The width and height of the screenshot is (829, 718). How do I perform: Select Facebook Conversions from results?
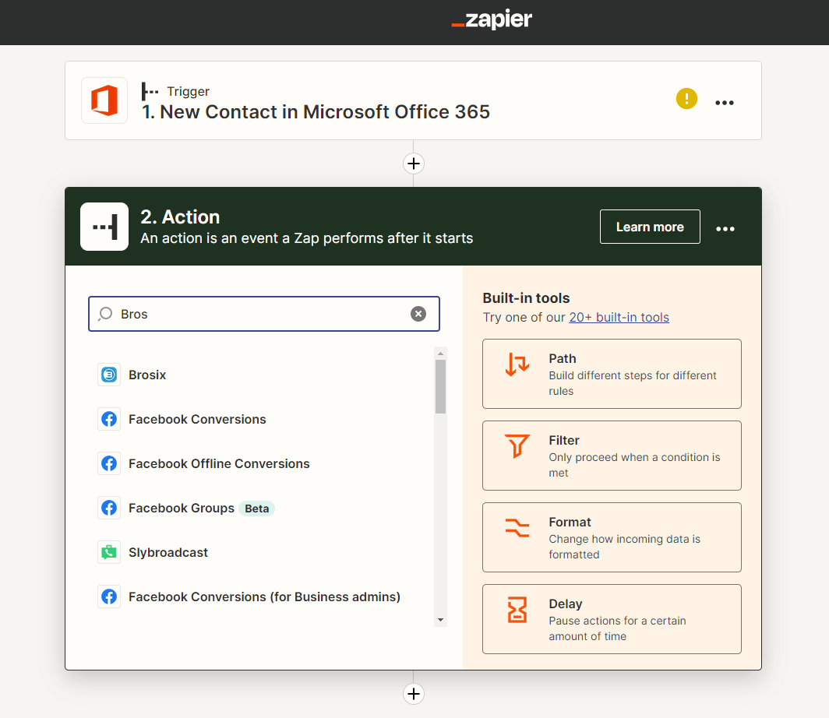[263, 419]
